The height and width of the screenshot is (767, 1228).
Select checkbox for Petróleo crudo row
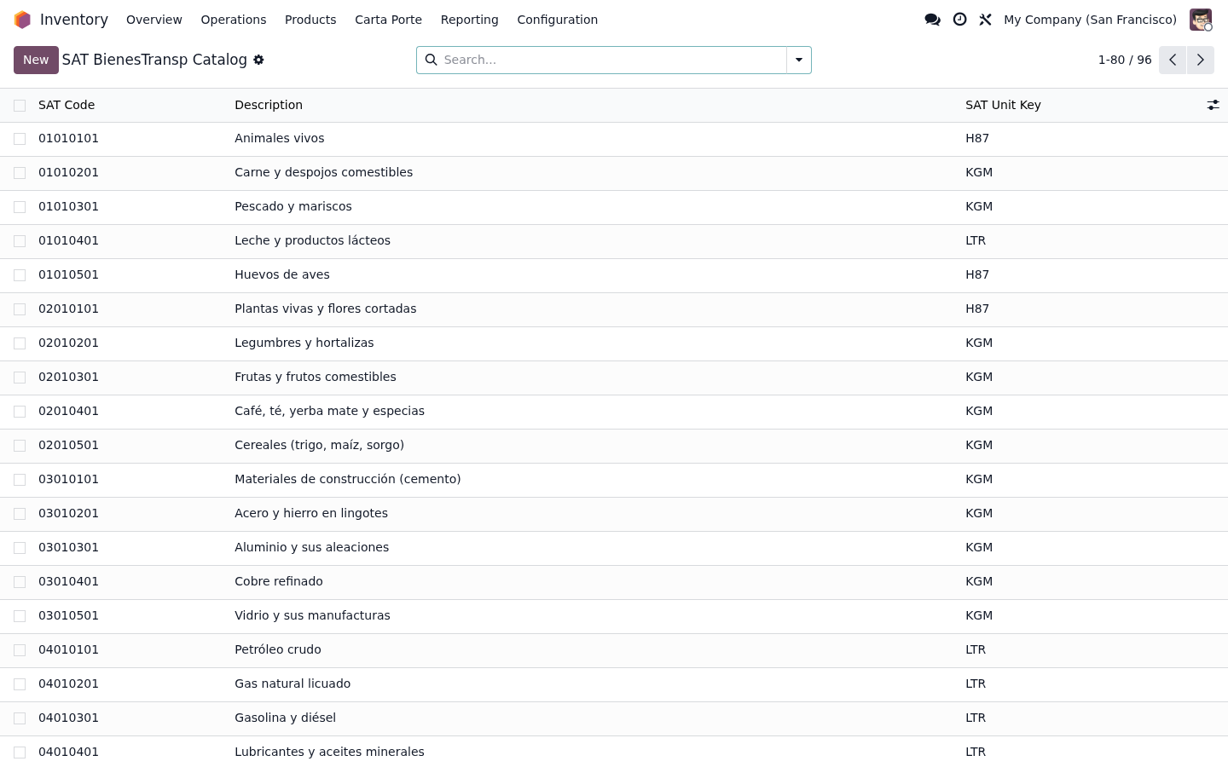click(20, 650)
